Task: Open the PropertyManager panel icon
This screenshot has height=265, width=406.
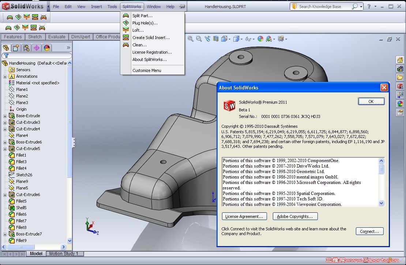Action: point(16,48)
